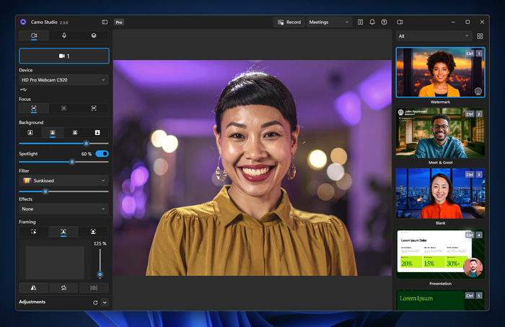Image resolution: width=505 pixels, height=327 pixels.
Task: Select the Presentation scene thumbnail
Action: click(x=440, y=254)
